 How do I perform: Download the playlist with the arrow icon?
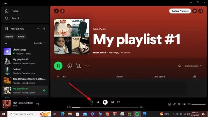click(70, 66)
